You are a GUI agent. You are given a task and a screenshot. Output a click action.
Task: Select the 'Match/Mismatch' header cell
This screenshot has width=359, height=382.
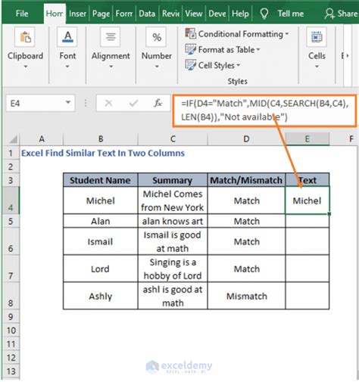pos(246,180)
